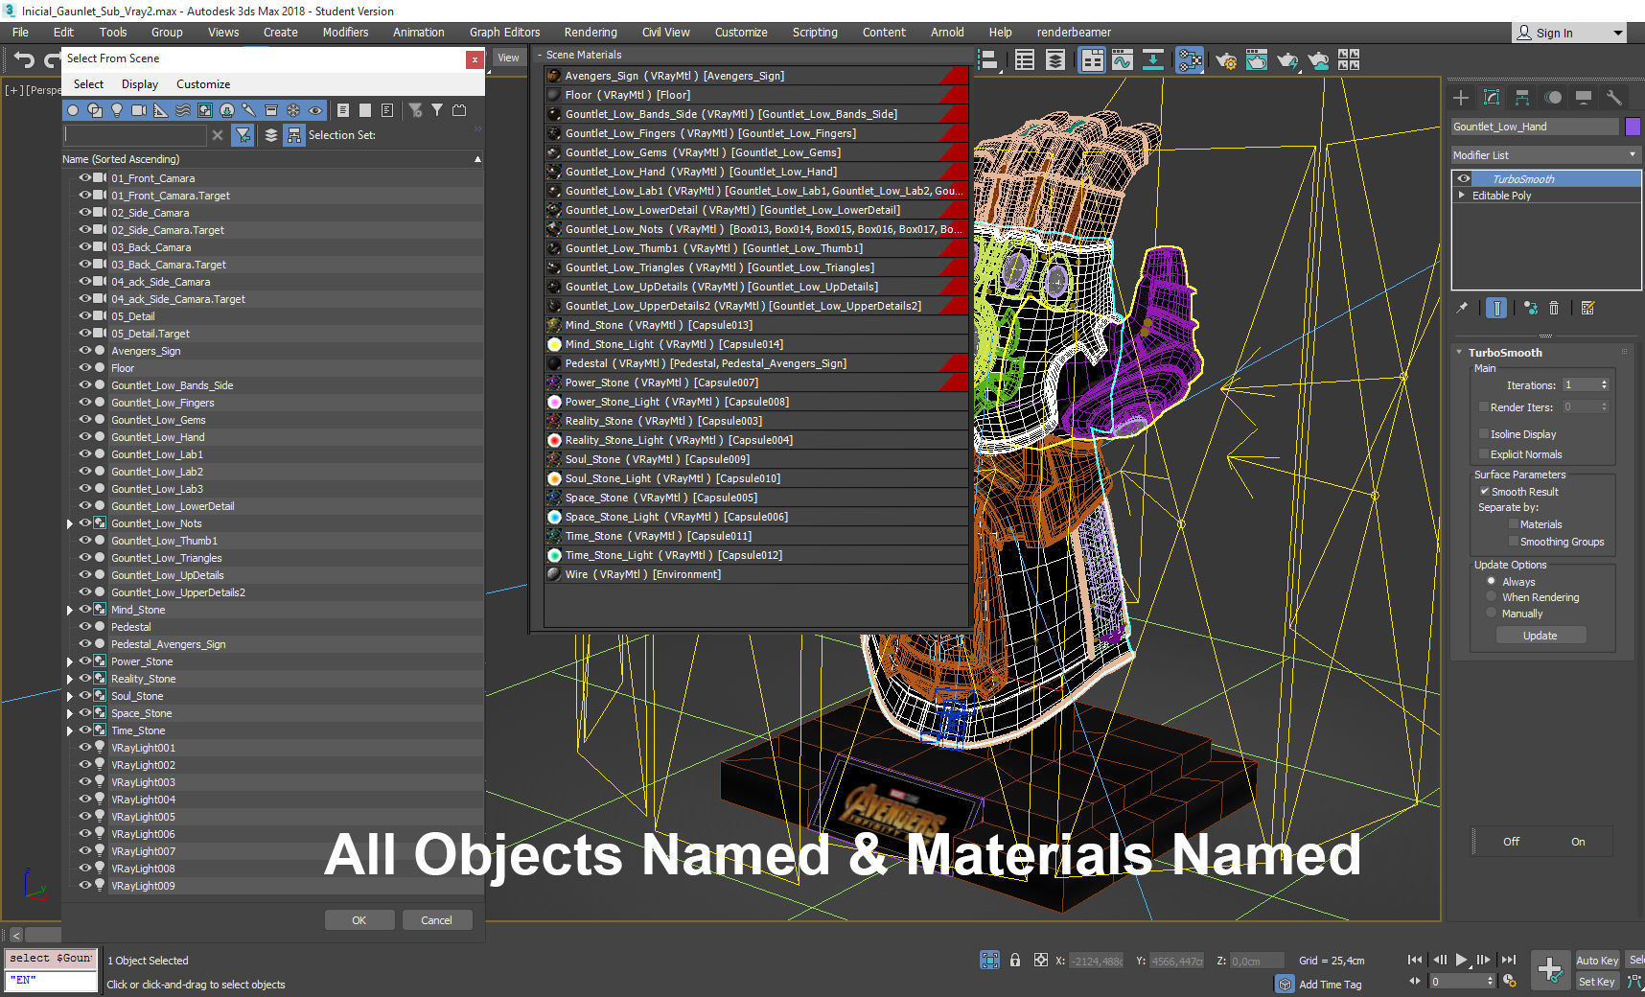Click Cancel in Select From Scene dialog
This screenshot has width=1645, height=997.
[436, 919]
